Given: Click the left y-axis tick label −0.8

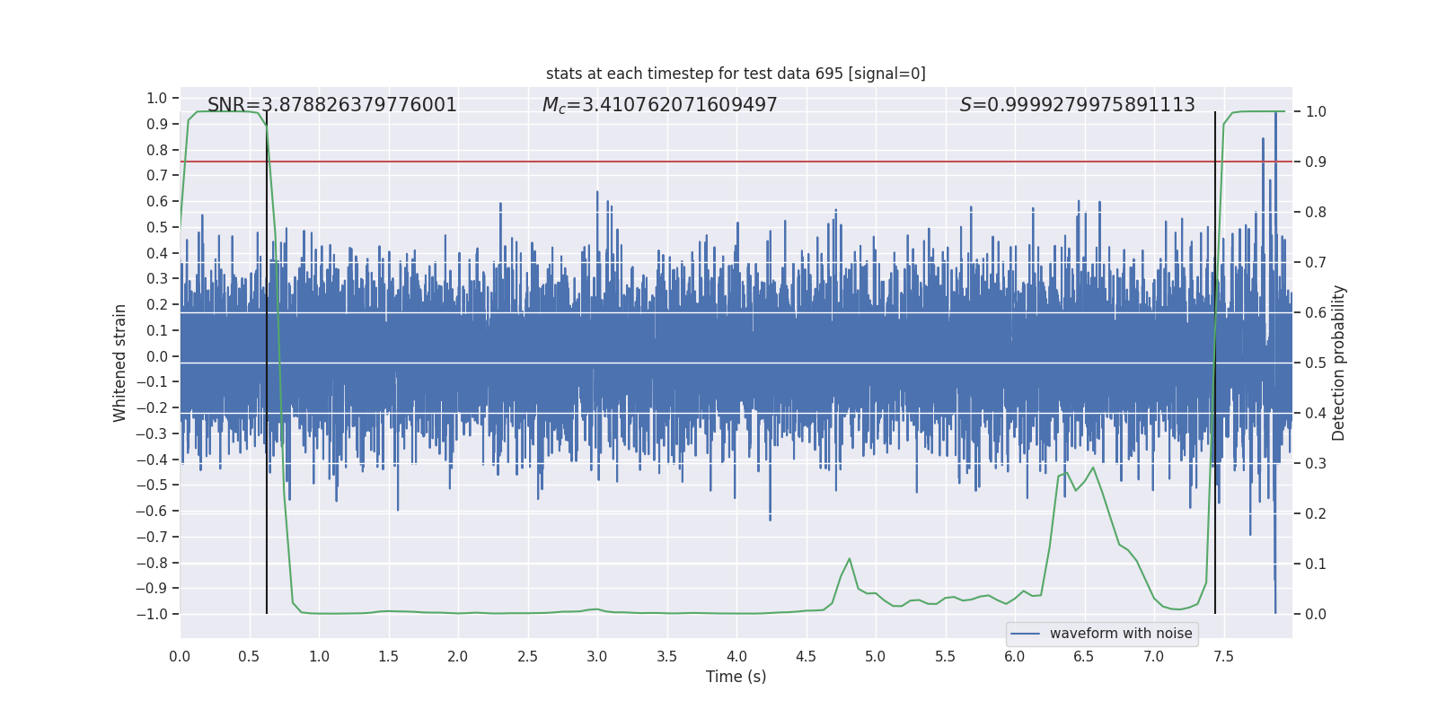Looking at the screenshot, I should 152,563.
